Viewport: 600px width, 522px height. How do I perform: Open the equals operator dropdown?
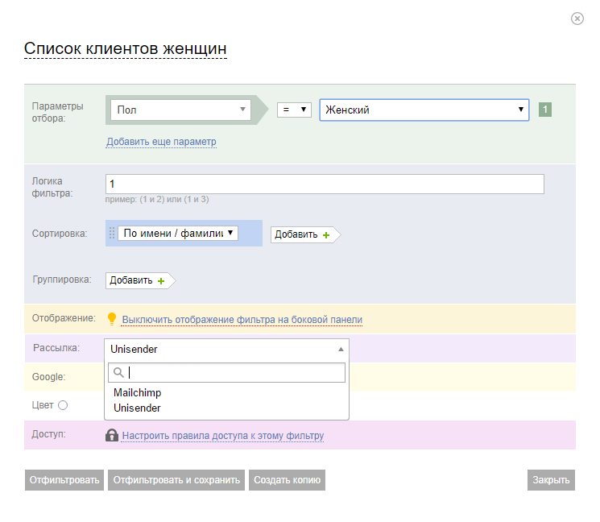point(294,110)
